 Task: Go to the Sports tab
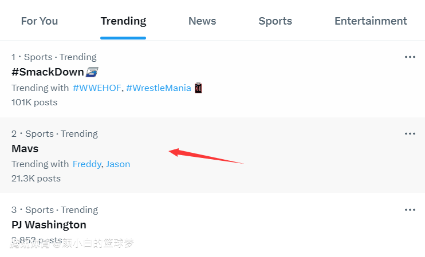point(275,21)
